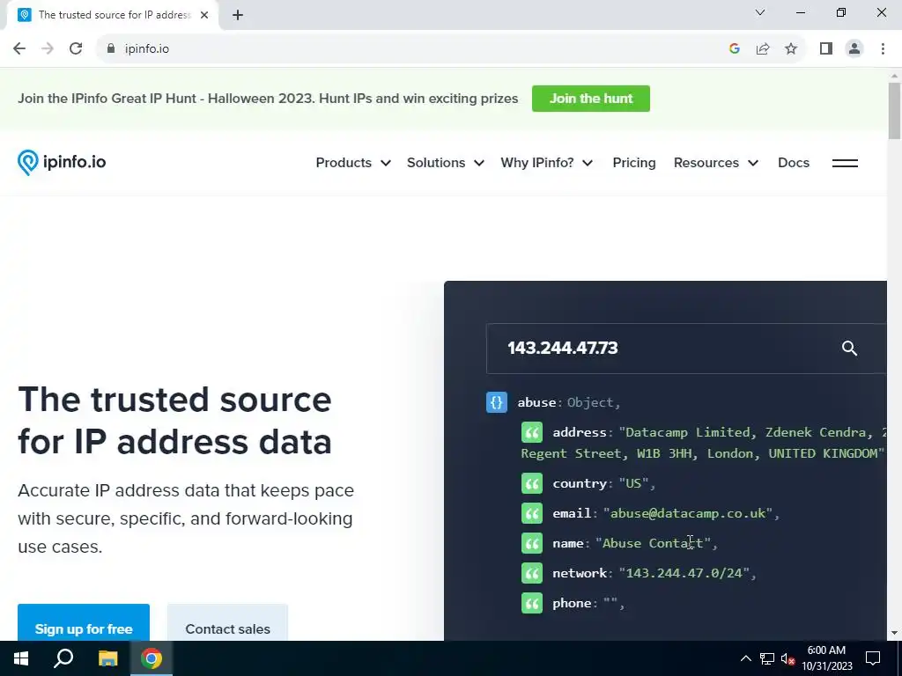The image size is (902, 676).
Task: Go back with browser back arrow
Action: click(x=19, y=49)
